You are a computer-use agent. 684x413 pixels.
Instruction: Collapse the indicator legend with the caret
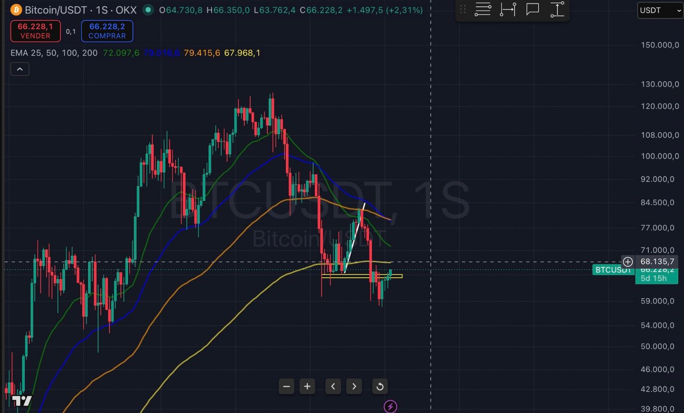(x=20, y=69)
